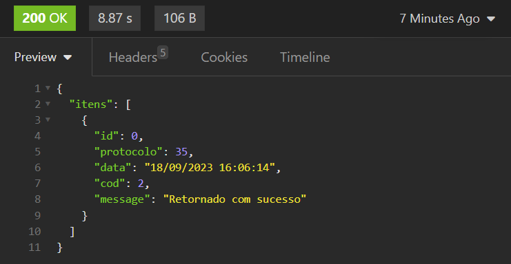
Task: Click line number 10 in the gutter
Action: (x=34, y=232)
